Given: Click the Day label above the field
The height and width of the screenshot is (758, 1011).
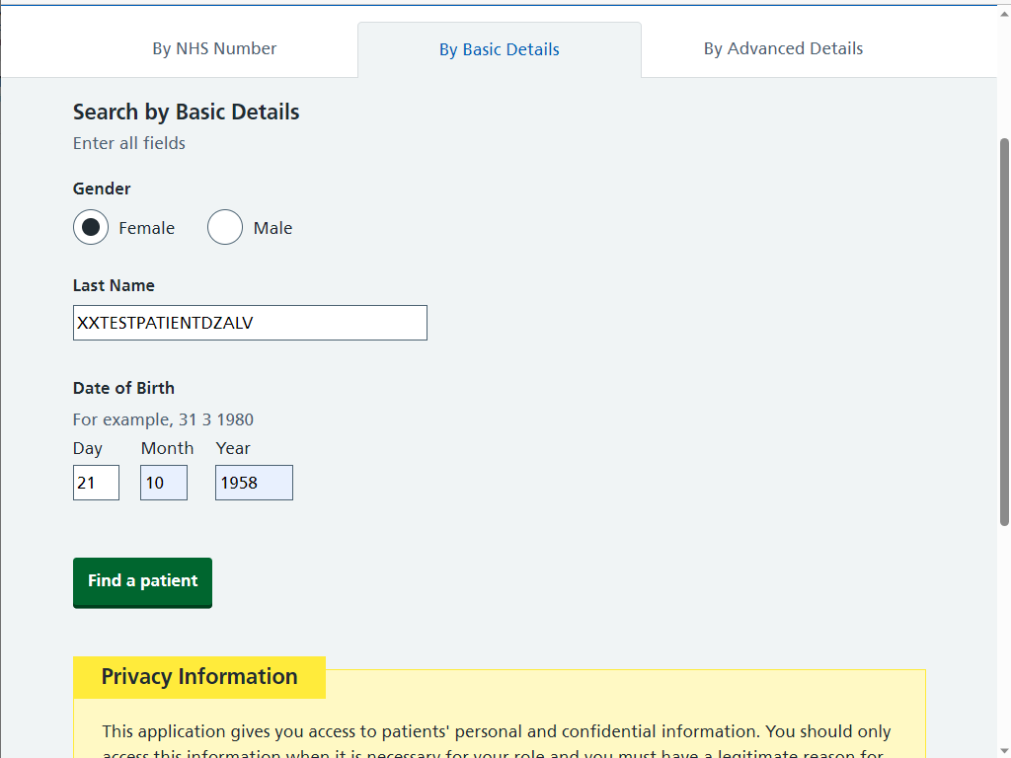Looking at the screenshot, I should point(88,449).
